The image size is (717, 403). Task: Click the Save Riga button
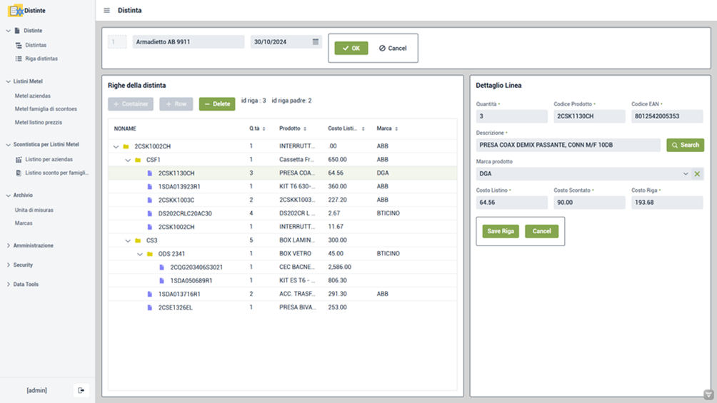click(500, 231)
